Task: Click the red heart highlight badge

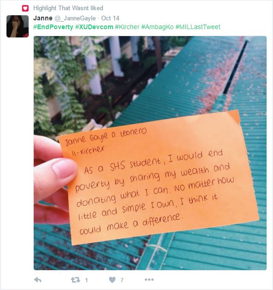Action: (25, 8)
